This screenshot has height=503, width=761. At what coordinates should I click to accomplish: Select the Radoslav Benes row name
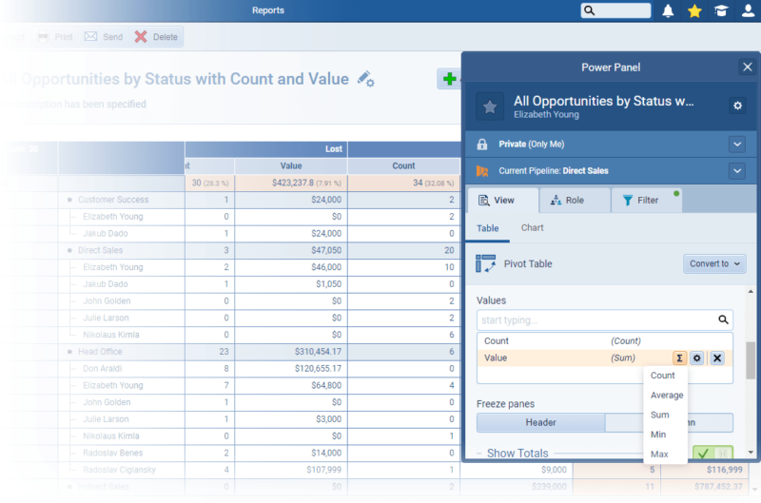112,453
